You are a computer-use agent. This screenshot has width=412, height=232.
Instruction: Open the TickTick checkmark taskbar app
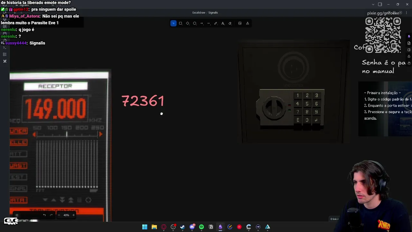pos(230,227)
